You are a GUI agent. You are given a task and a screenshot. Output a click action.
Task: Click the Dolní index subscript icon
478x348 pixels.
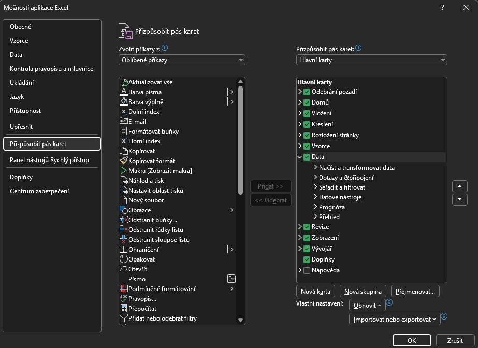(124, 112)
